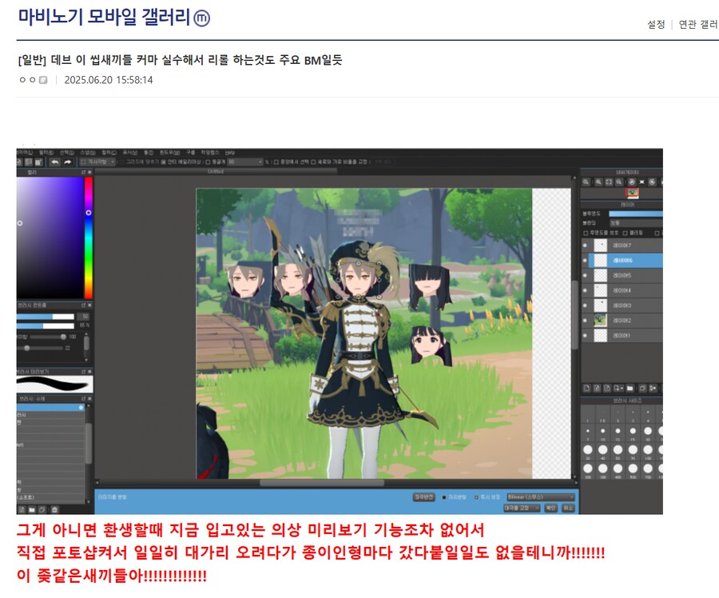The height and width of the screenshot is (598, 719).
Task: Enable the 둥글게 rounded-corner checkbox
Action: tap(208, 162)
